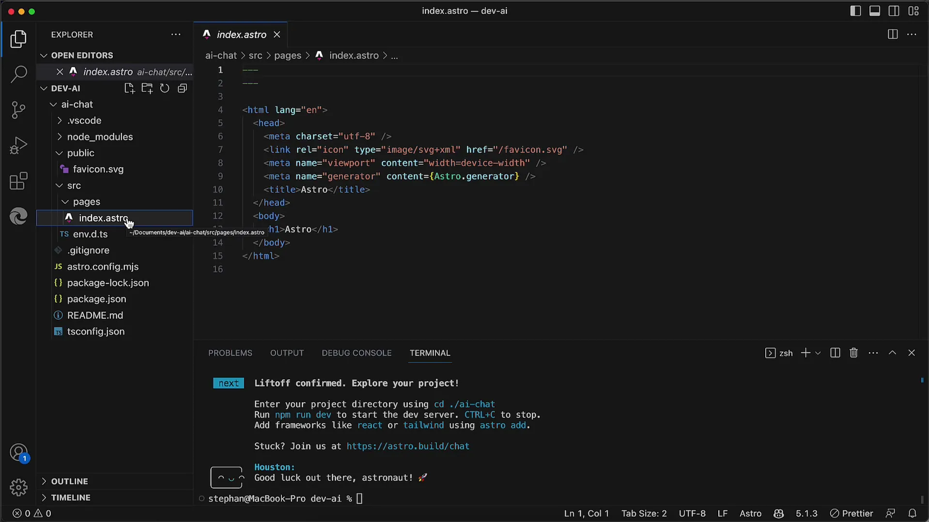
Task: Kill the terminal with trash icon
Action: coord(854,353)
